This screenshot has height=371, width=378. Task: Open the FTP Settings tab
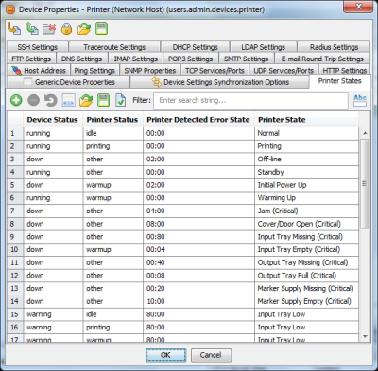click(31, 59)
